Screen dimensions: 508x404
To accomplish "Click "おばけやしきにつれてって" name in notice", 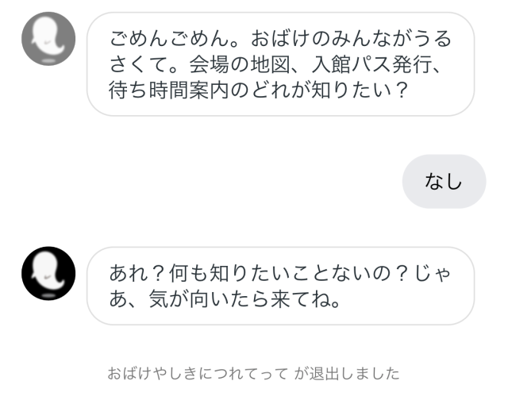I will click(x=198, y=373).
